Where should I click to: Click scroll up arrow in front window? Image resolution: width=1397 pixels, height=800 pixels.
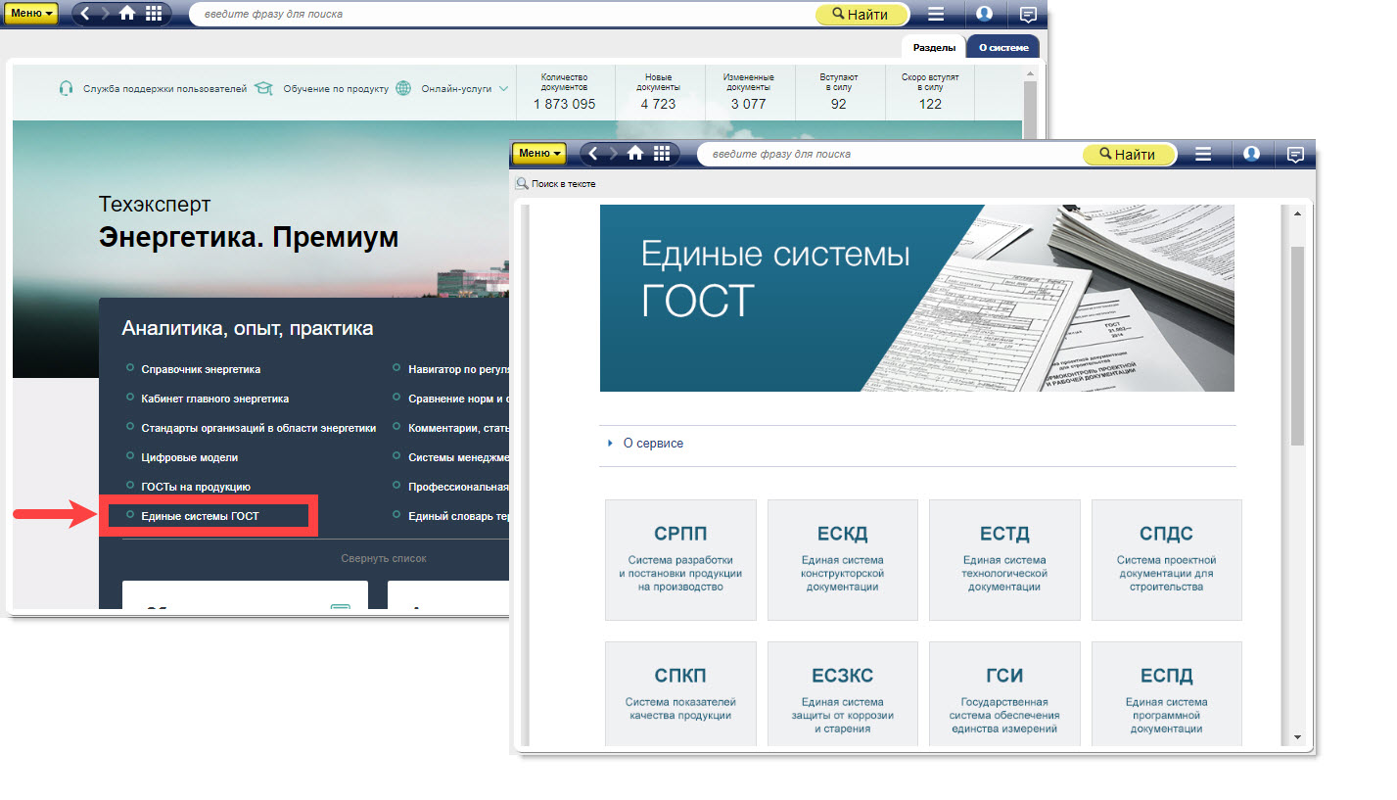click(x=1297, y=212)
